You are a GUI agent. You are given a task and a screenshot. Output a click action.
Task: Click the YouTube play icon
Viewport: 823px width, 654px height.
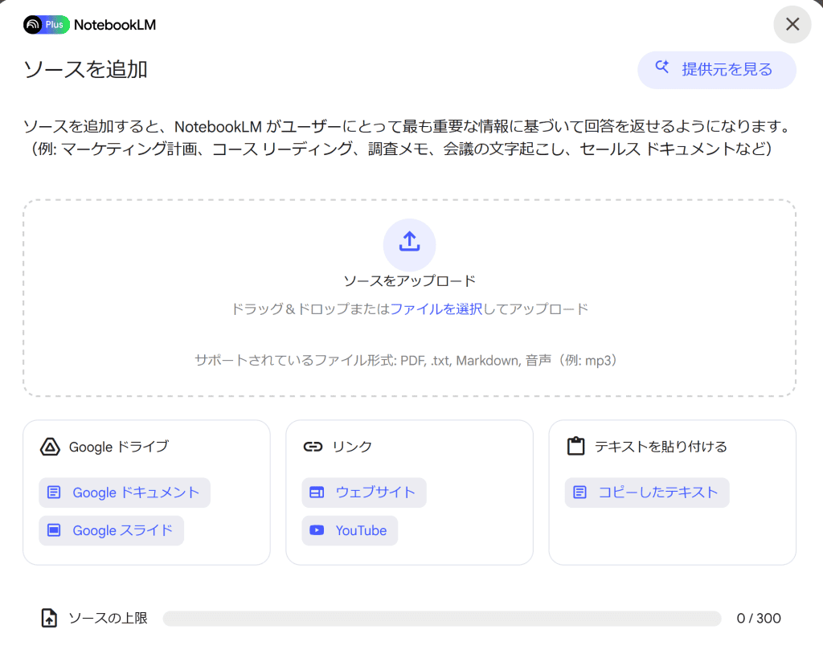point(317,530)
